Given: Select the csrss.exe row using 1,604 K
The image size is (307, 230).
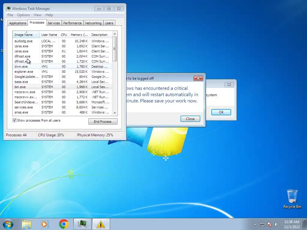Looking at the screenshot, I should coord(62,51).
